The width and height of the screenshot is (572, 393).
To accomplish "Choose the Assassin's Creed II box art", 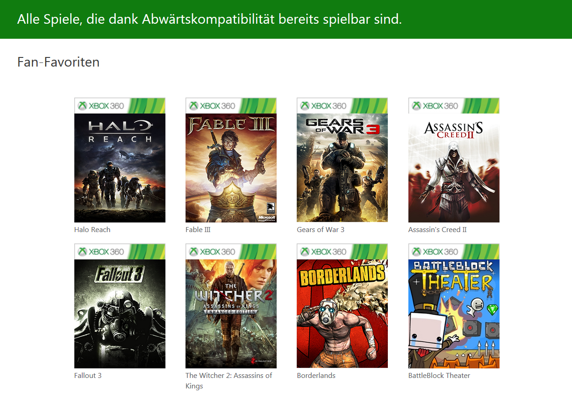I will (454, 160).
